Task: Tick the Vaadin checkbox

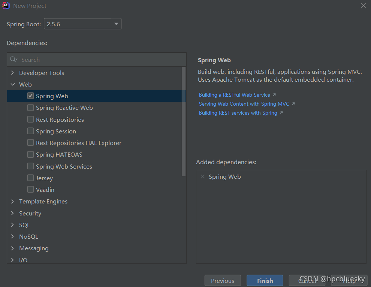Action: (30, 190)
